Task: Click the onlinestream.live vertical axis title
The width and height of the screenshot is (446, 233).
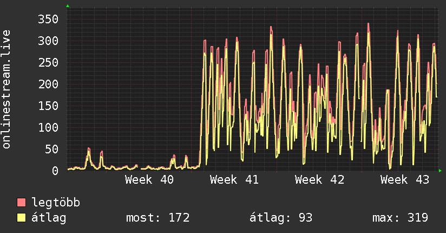Action: click(x=6, y=89)
